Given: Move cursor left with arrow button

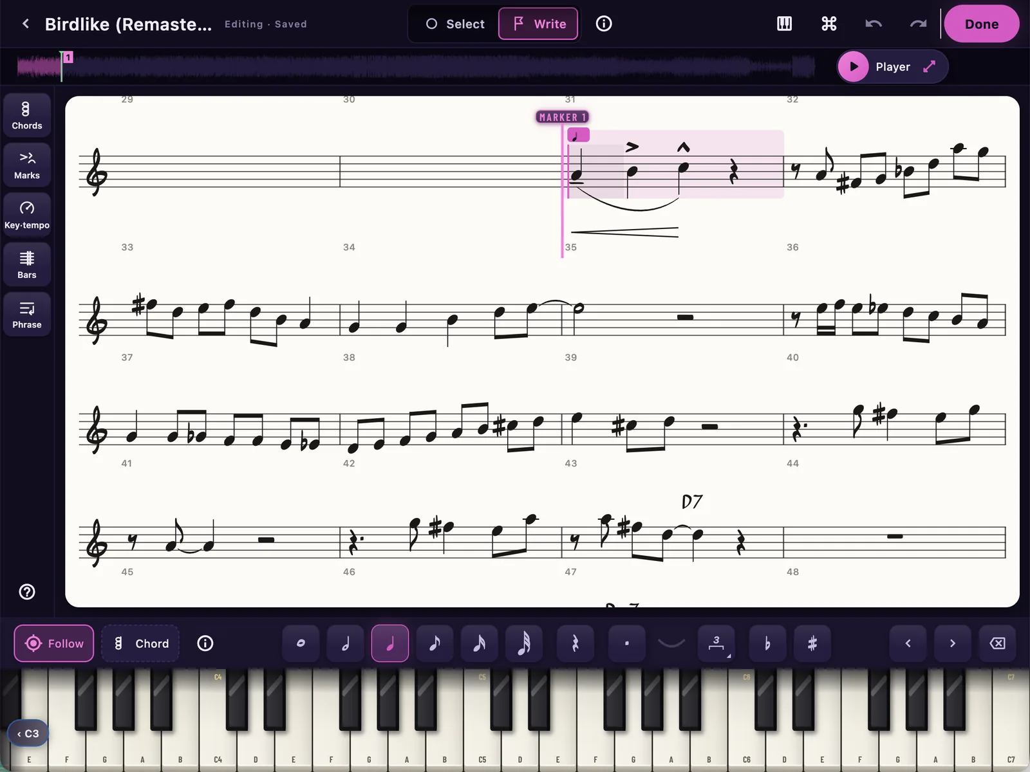Looking at the screenshot, I should (908, 643).
